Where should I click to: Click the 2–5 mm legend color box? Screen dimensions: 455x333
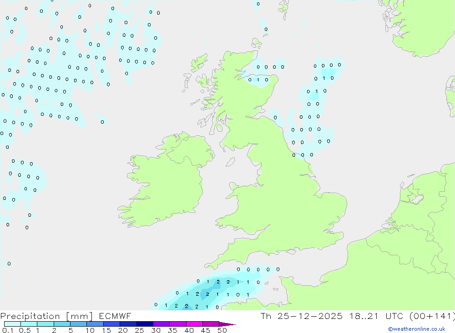62,324
